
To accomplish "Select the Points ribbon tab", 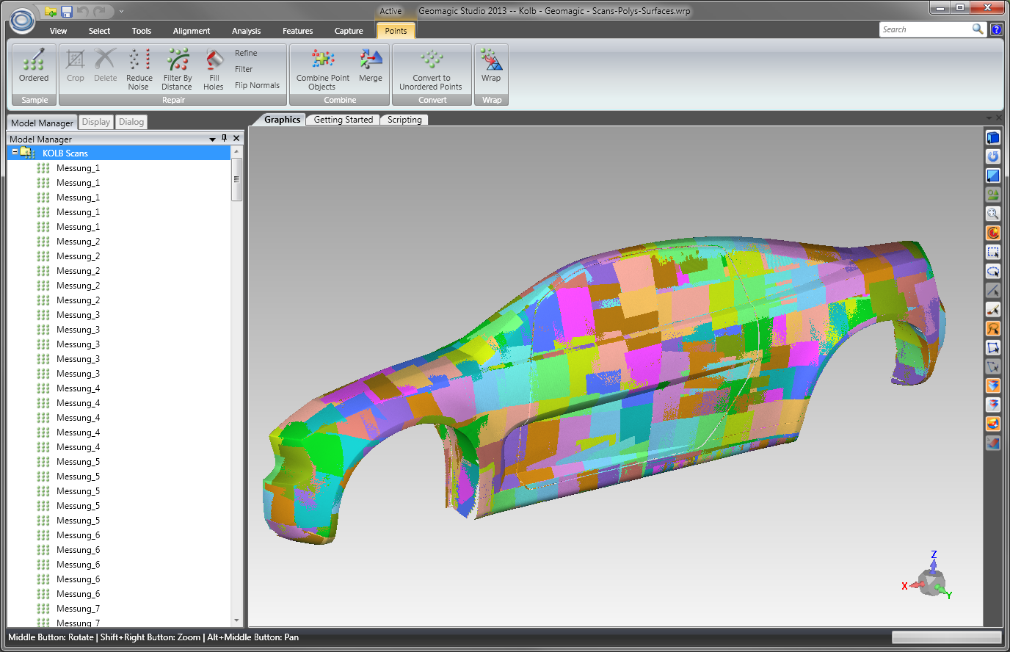I will 396,31.
